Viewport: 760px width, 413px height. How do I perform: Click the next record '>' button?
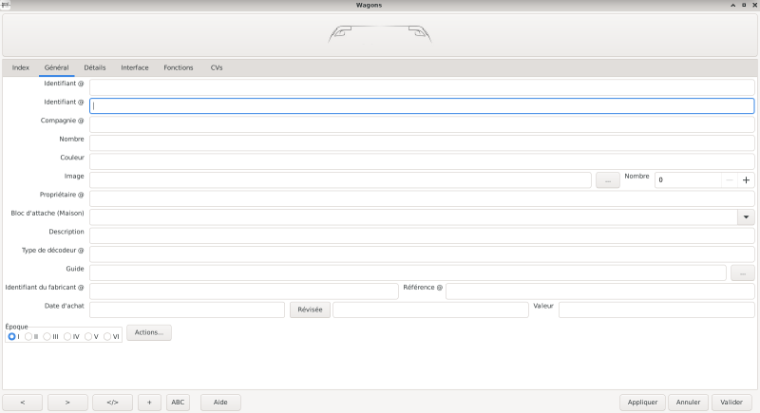point(67,402)
